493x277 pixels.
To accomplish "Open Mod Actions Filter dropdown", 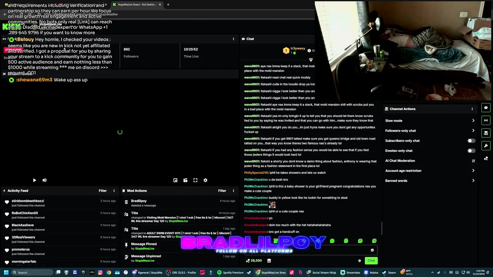I will pyautogui.click(x=222, y=191).
